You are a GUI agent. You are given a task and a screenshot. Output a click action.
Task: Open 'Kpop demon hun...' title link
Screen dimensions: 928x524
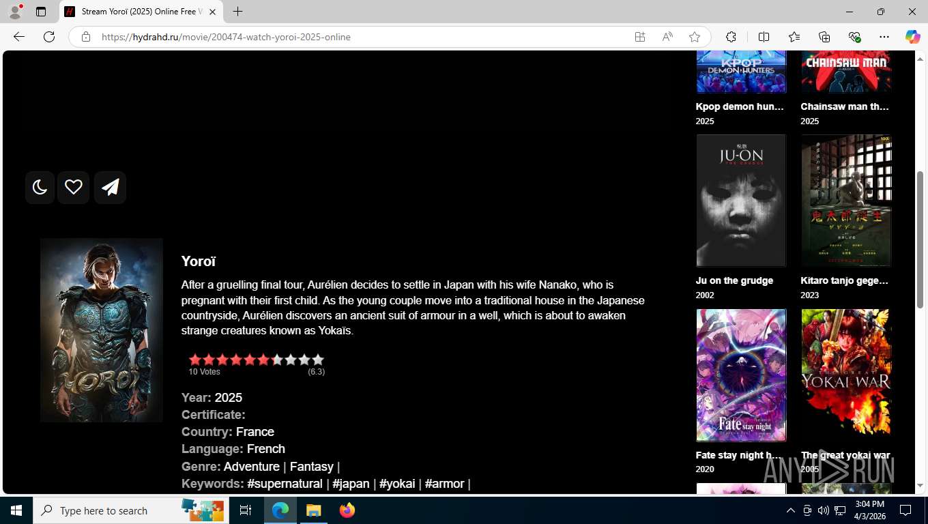tap(740, 106)
